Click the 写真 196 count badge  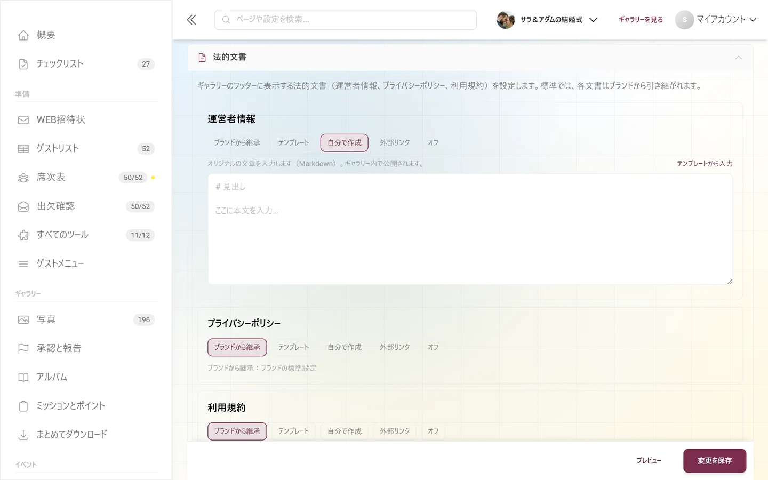coord(144,320)
